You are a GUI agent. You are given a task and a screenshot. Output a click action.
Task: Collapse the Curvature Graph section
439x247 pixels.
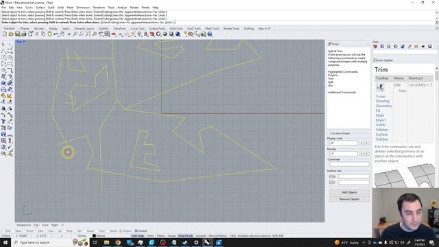click(x=340, y=133)
